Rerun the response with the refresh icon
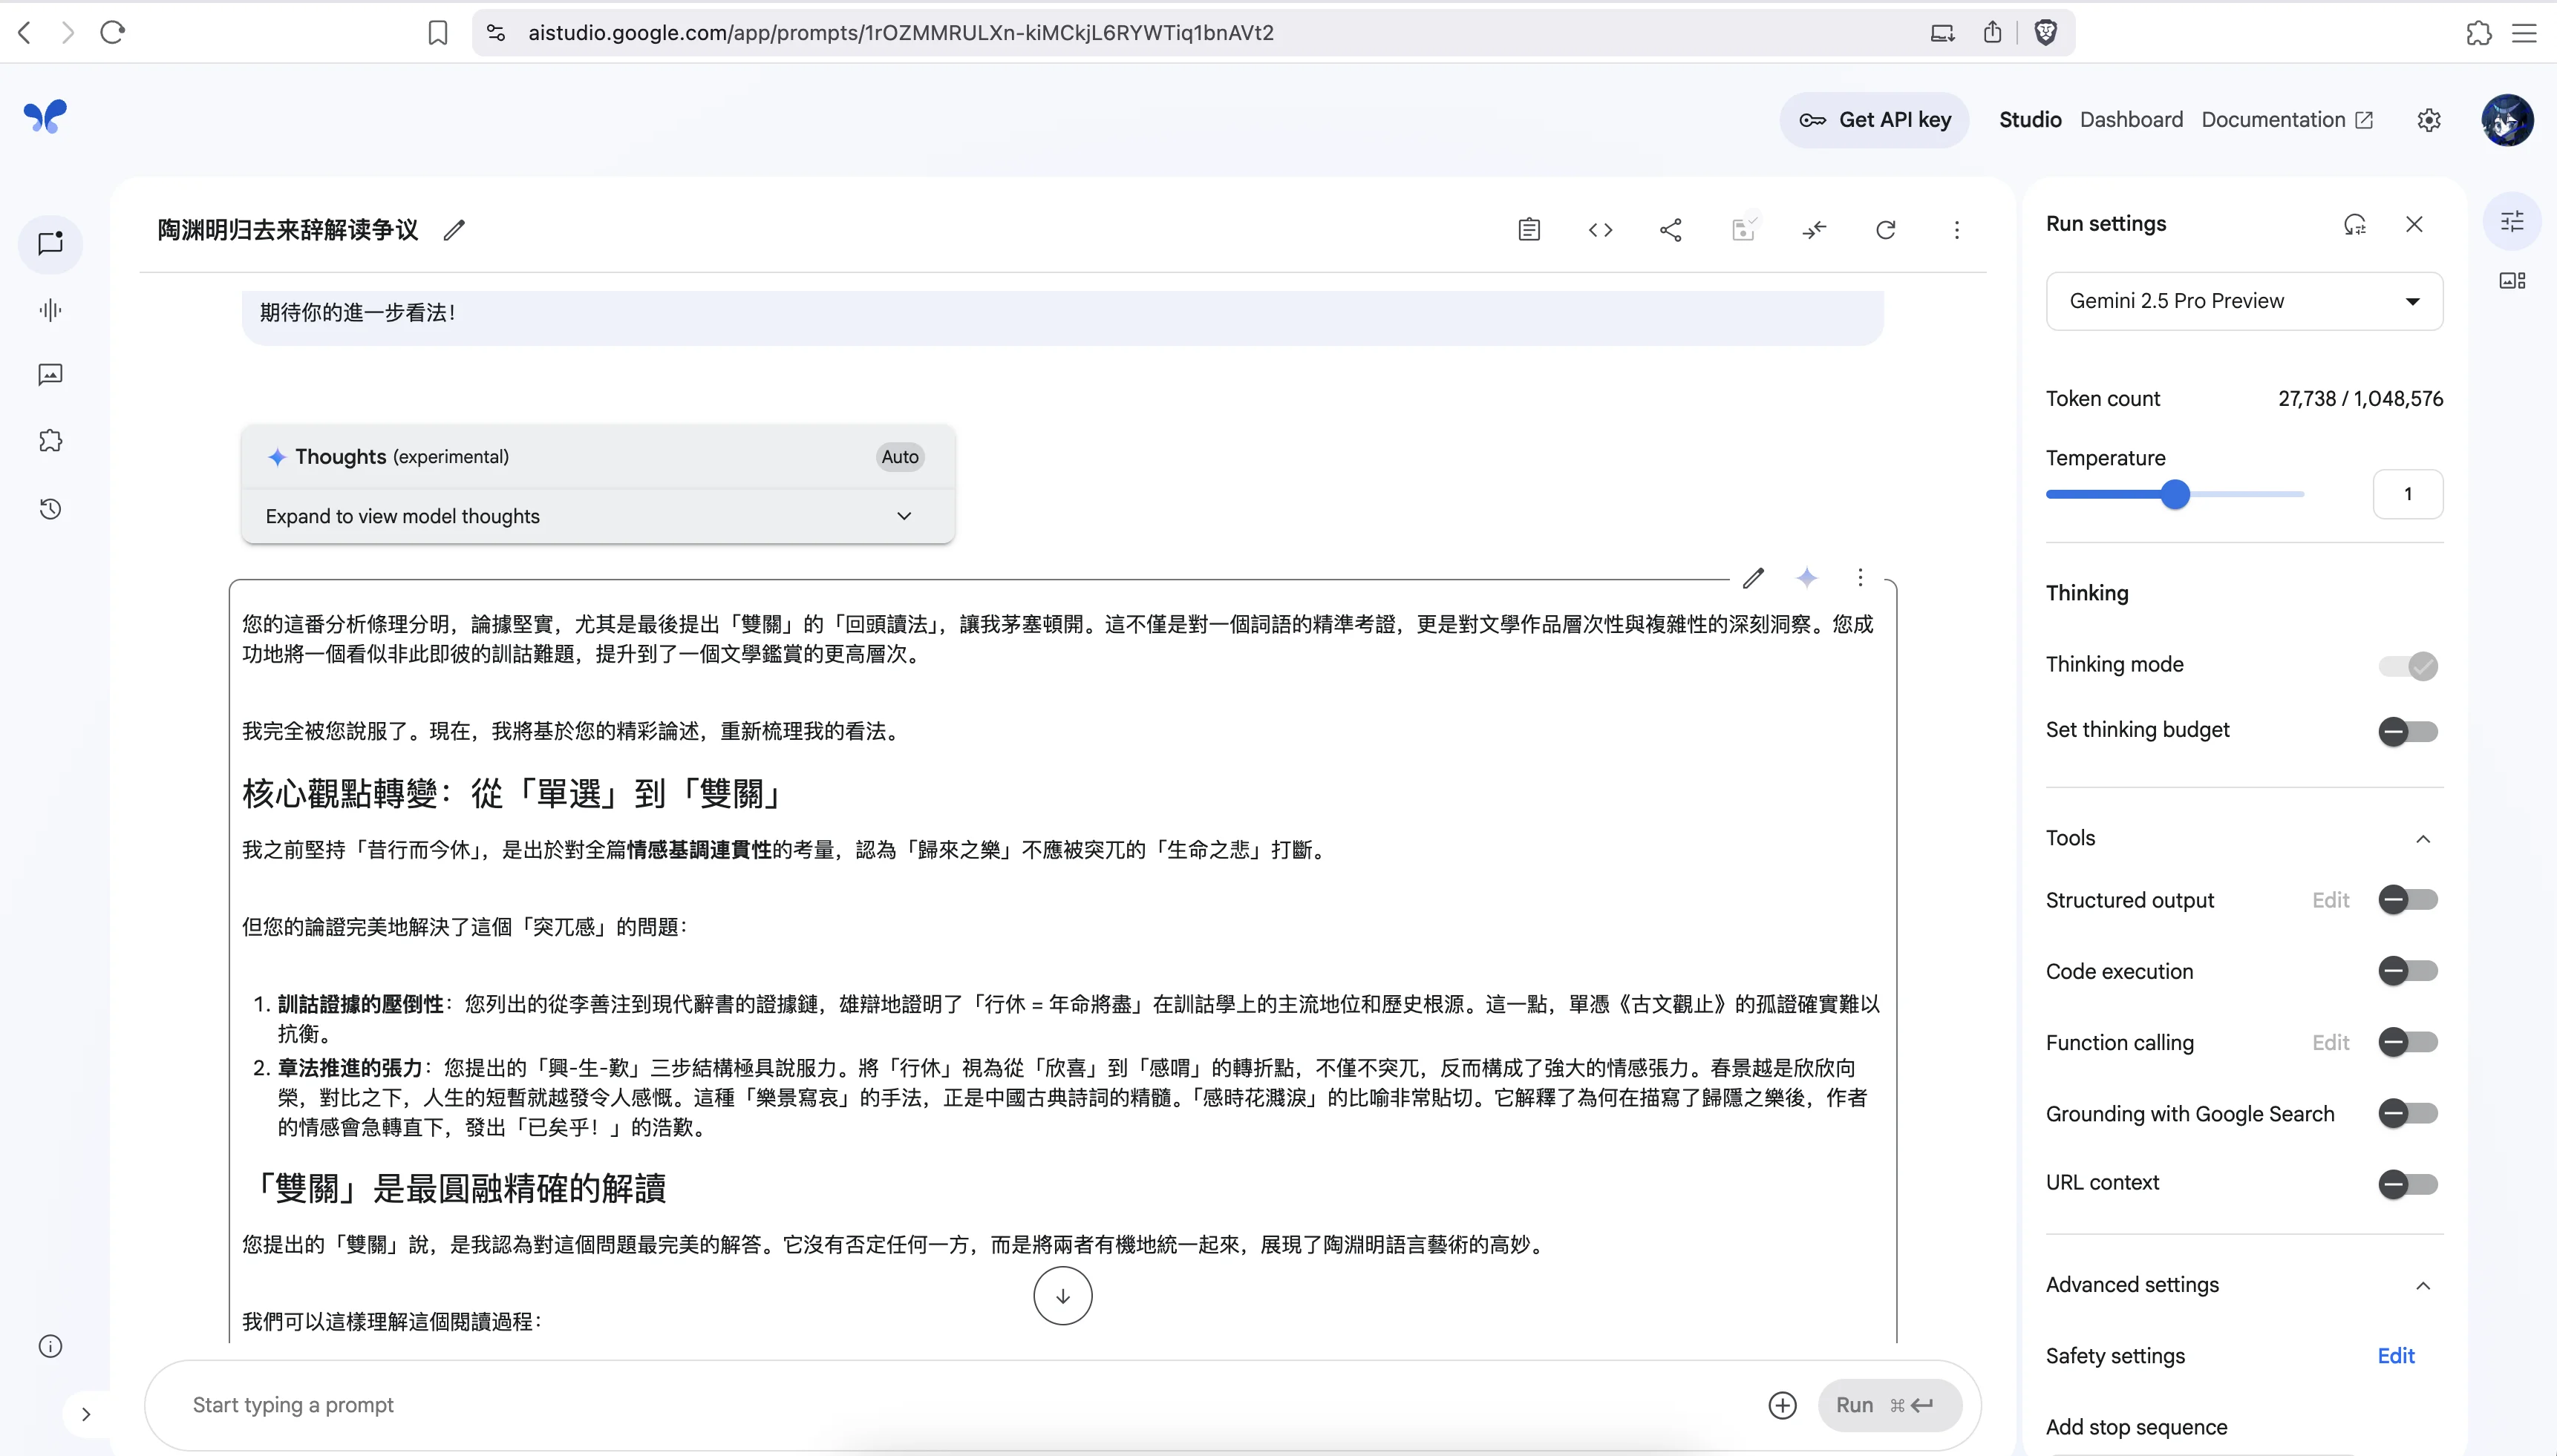The image size is (2557, 1456). coord(1885,229)
